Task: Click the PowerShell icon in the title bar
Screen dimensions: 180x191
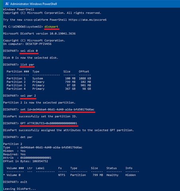Action: pos(7,4)
